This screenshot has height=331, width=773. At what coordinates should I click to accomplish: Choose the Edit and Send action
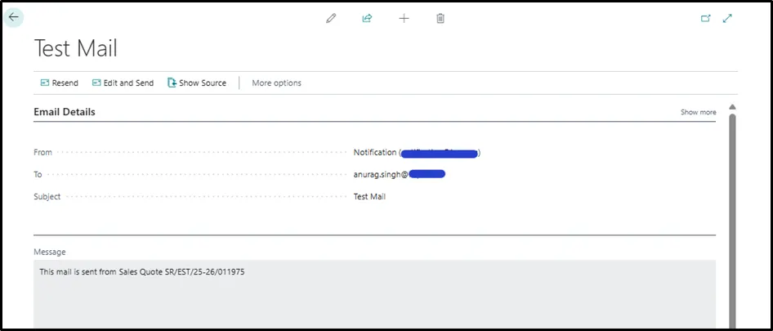tap(123, 83)
